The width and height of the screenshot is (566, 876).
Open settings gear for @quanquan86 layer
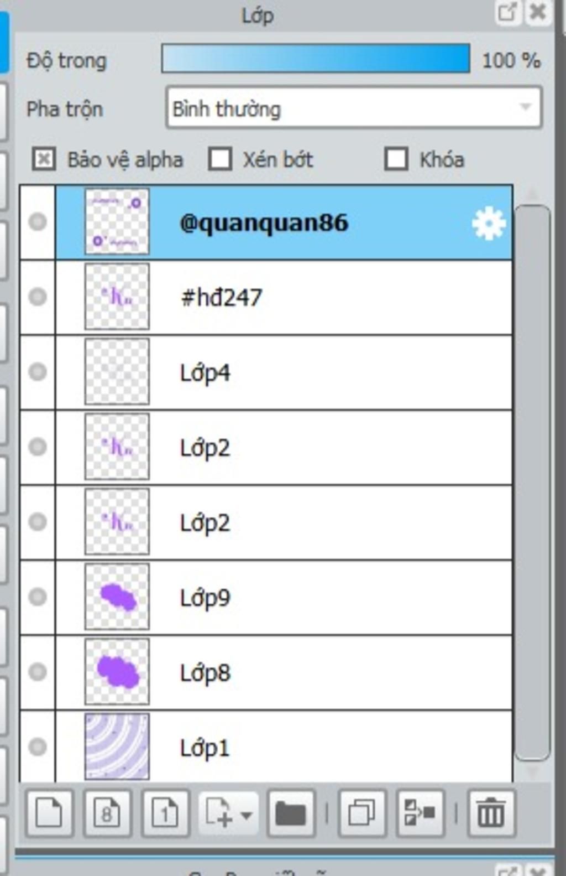tap(489, 224)
